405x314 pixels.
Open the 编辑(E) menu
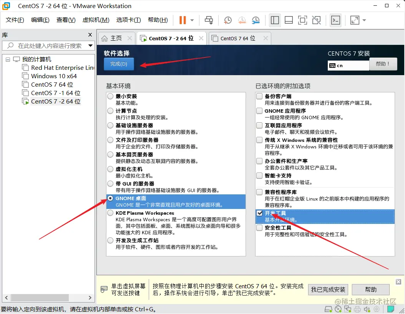click(x=40, y=20)
